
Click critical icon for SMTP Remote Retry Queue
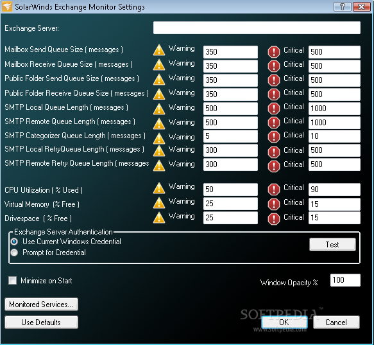274,166
